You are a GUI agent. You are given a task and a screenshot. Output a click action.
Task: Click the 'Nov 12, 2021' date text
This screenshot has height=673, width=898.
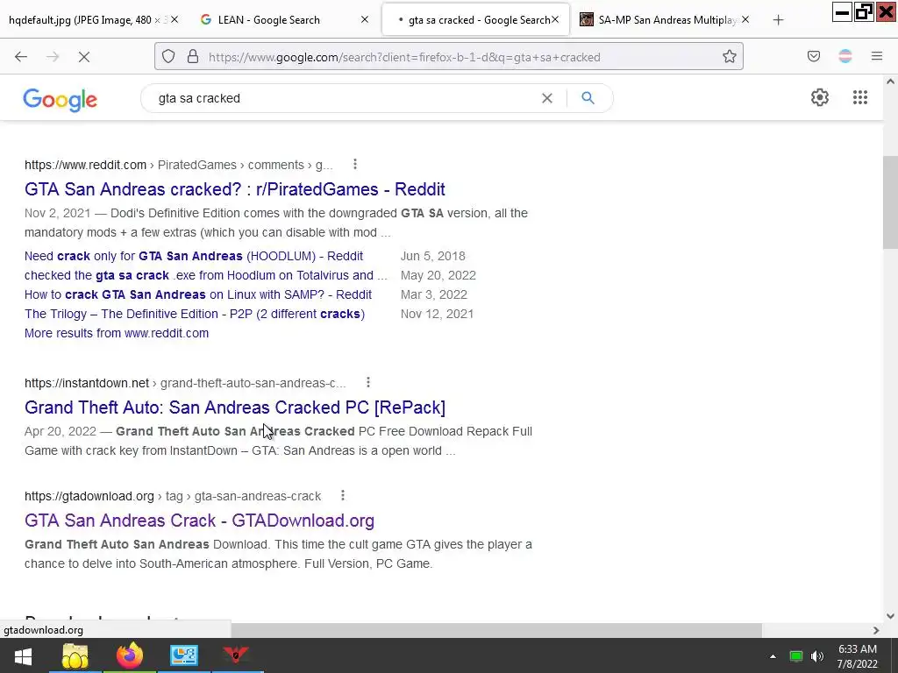click(437, 315)
